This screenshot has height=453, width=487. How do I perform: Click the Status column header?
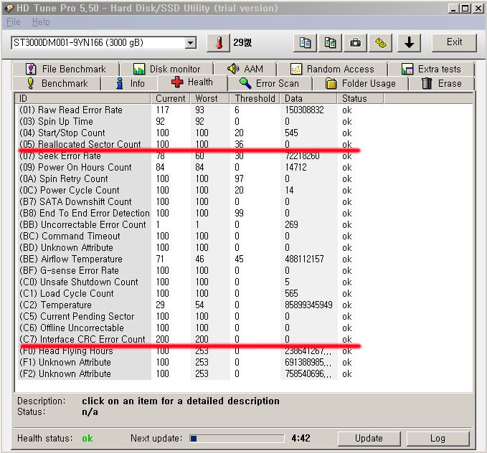point(360,98)
